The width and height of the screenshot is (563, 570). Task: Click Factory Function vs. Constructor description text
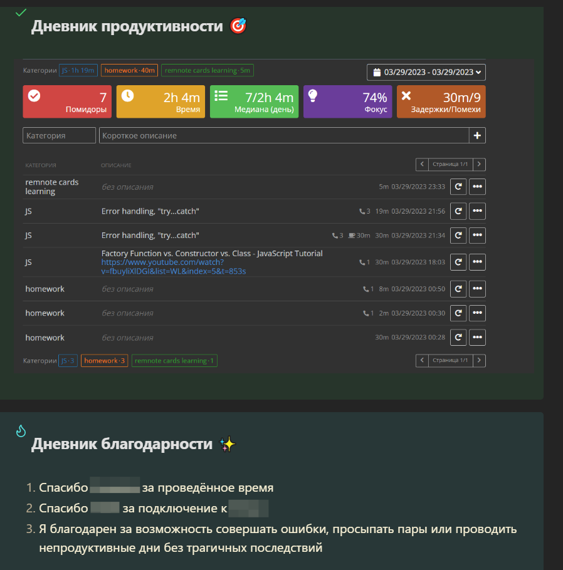coord(212,254)
